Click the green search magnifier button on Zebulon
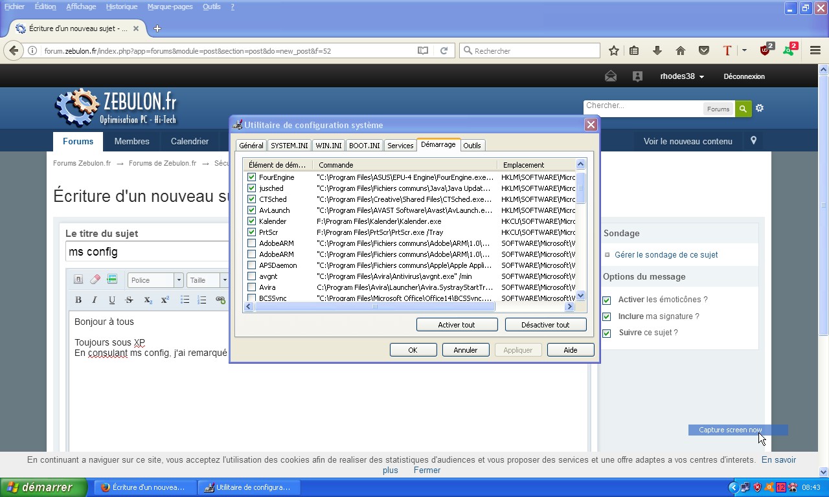 tap(743, 109)
